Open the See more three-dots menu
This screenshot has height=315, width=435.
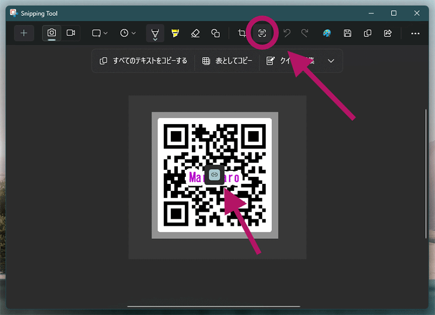point(415,34)
